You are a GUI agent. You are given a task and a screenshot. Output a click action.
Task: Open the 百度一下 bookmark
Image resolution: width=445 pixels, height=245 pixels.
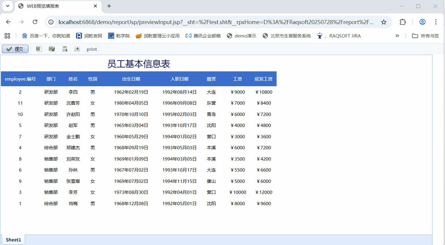[x=46, y=36]
